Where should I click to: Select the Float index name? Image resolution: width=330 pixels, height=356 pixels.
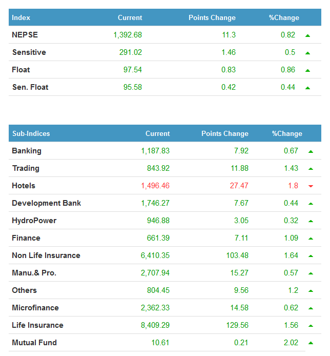tap(21, 70)
